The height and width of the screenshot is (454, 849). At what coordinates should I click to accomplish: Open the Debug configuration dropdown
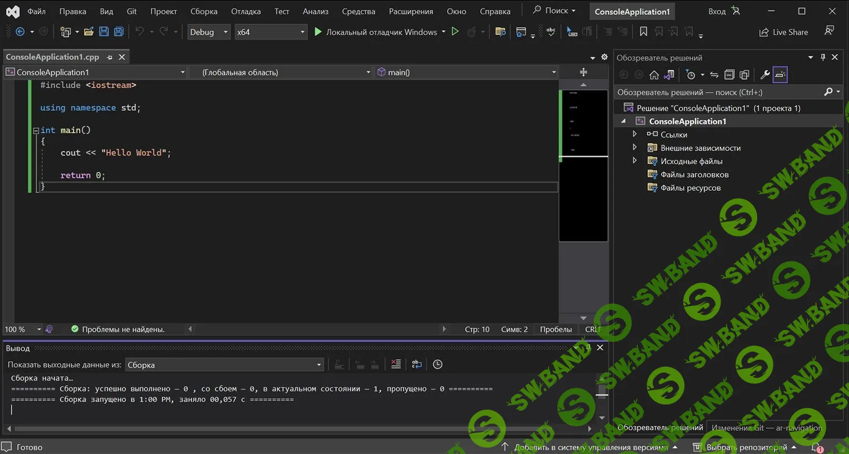click(x=209, y=32)
